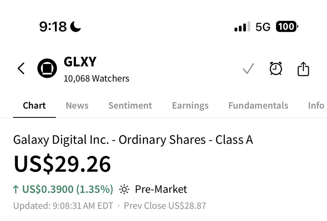
Task: Tap the back arrow chevron
Action: 21,68
